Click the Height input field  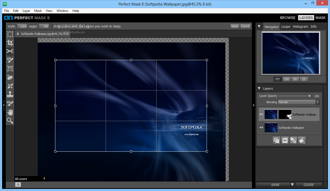(44, 26)
